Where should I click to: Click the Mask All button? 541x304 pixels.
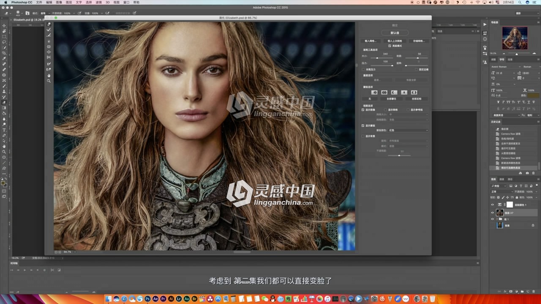coord(391,99)
